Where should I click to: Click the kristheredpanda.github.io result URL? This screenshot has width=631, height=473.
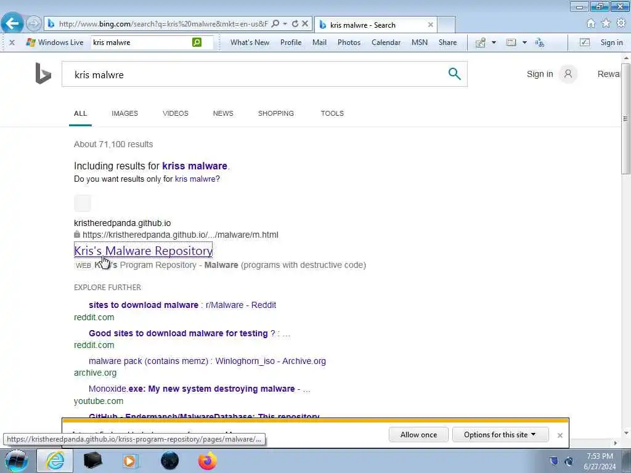[181, 235]
